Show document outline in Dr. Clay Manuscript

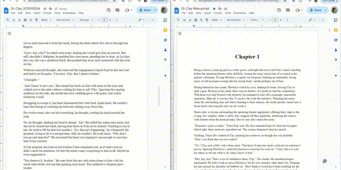180,33
